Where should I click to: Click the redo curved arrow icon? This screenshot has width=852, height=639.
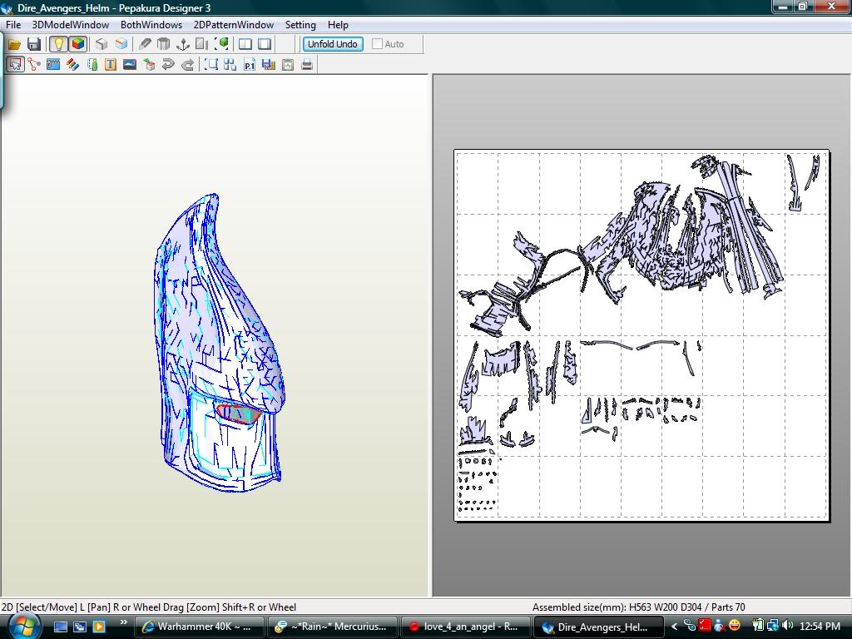(x=187, y=65)
